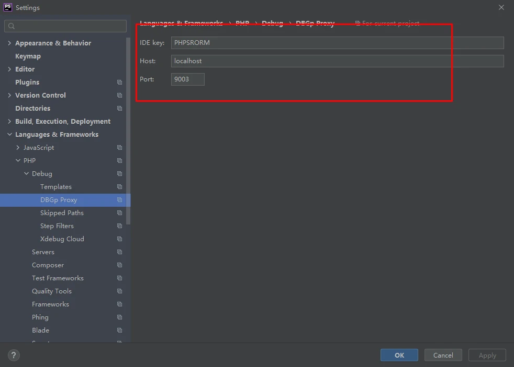The height and width of the screenshot is (367, 514).
Task: Select Xdebug Cloud in the settings tree
Action: [x=62, y=239]
